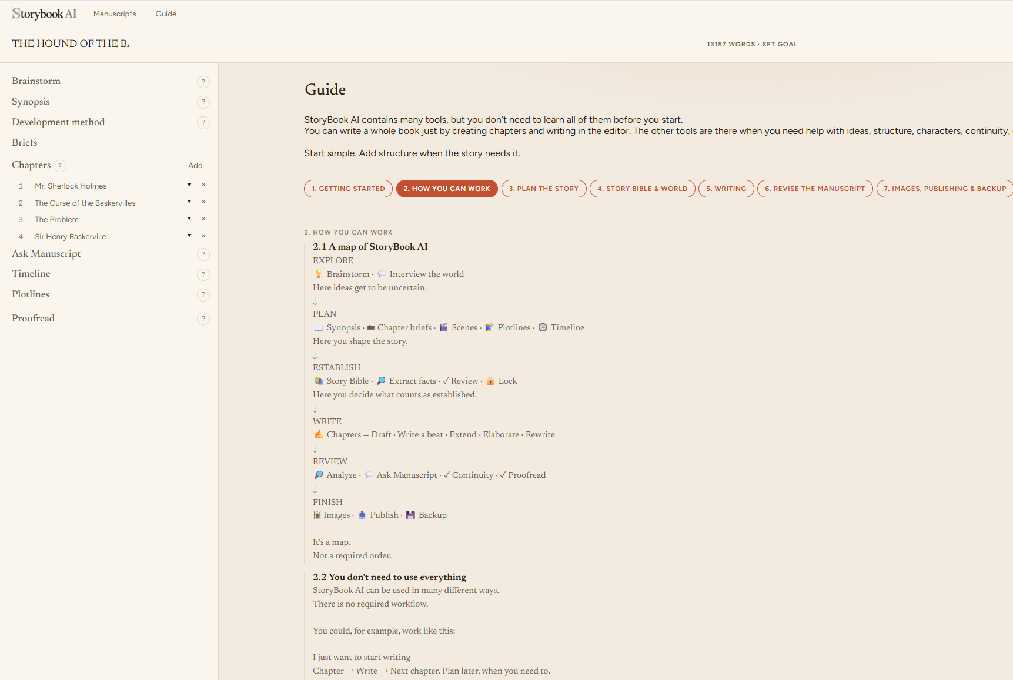Open help icon next to Brainstorm
The width and height of the screenshot is (1013, 680).
click(x=203, y=82)
